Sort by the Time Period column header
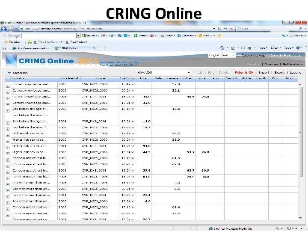The height and width of the screenshot is (231, 308). pos(69,78)
